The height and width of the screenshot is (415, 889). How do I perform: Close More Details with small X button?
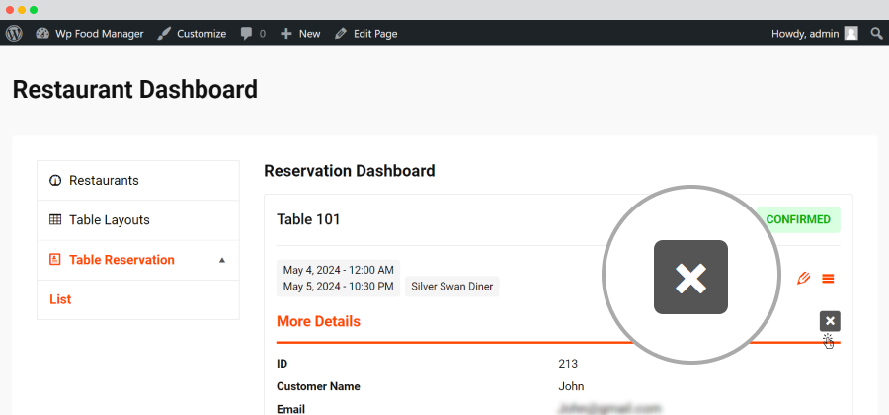(830, 321)
